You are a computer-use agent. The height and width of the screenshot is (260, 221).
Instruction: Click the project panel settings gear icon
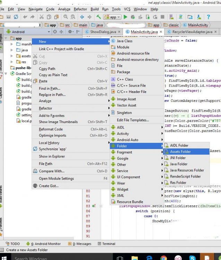(x=70, y=32)
